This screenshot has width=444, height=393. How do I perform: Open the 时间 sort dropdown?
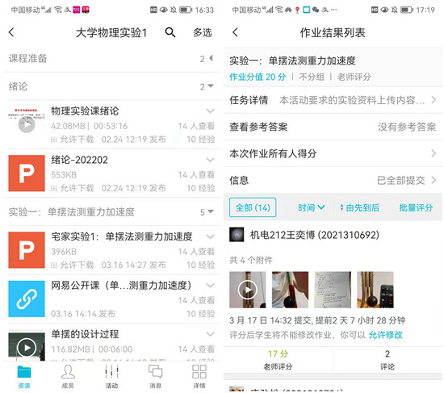point(311,207)
